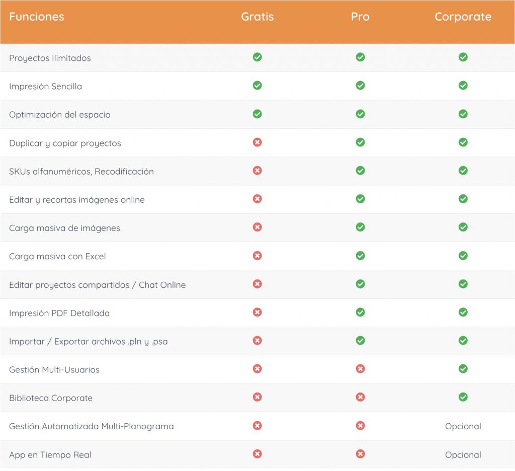Click the Corporate checkmark for Optimización del espacio
Image resolution: width=515 pixels, height=471 pixels.
(x=463, y=114)
